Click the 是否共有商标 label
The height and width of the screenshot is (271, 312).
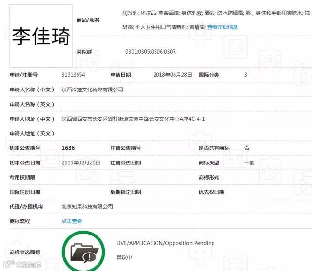(214, 148)
